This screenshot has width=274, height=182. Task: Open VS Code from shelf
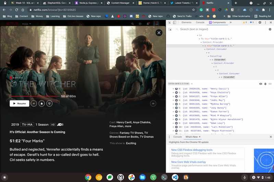(175, 178)
